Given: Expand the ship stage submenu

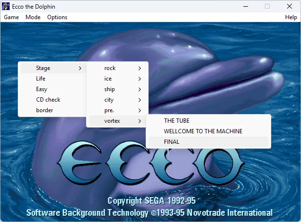Looking at the screenshot, I should point(117,89).
